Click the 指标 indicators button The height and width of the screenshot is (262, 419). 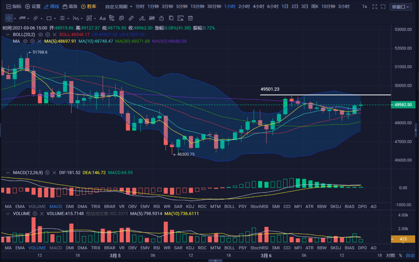point(14,6)
